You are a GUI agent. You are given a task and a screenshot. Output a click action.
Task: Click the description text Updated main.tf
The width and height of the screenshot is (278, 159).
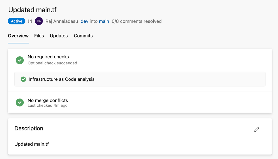31,144
